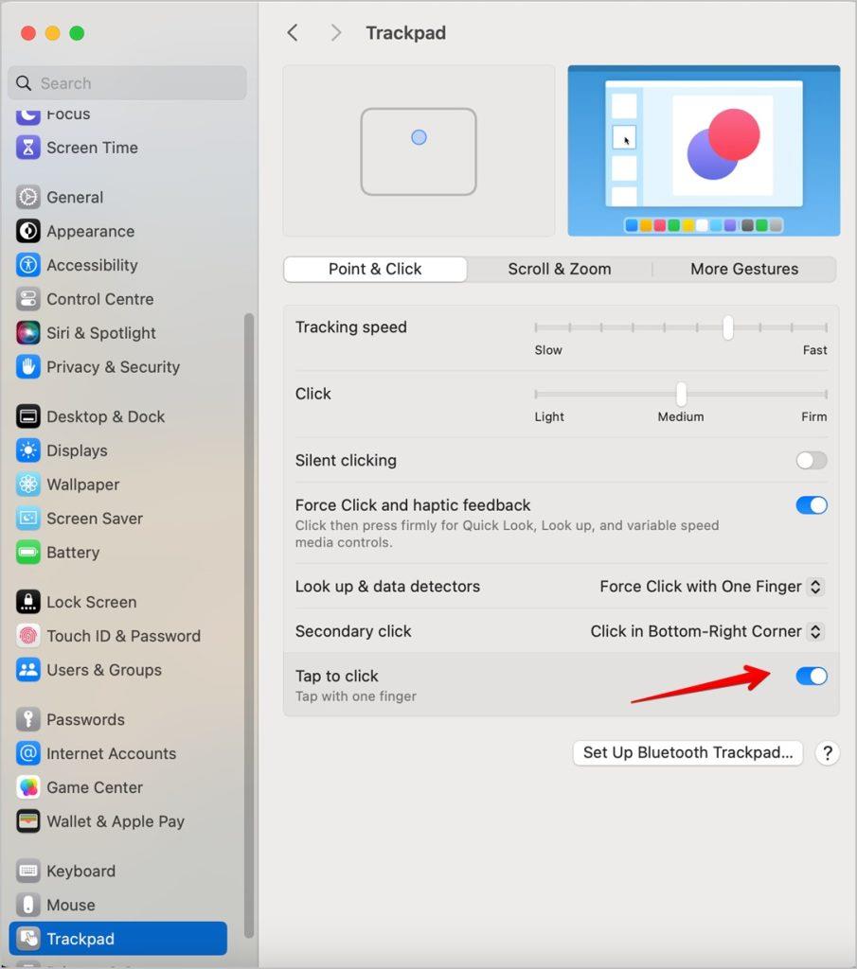Viewport: 857px width, 969px height.
Task: Open Accessibility icon in sidebar
Action: coord(27,265)
